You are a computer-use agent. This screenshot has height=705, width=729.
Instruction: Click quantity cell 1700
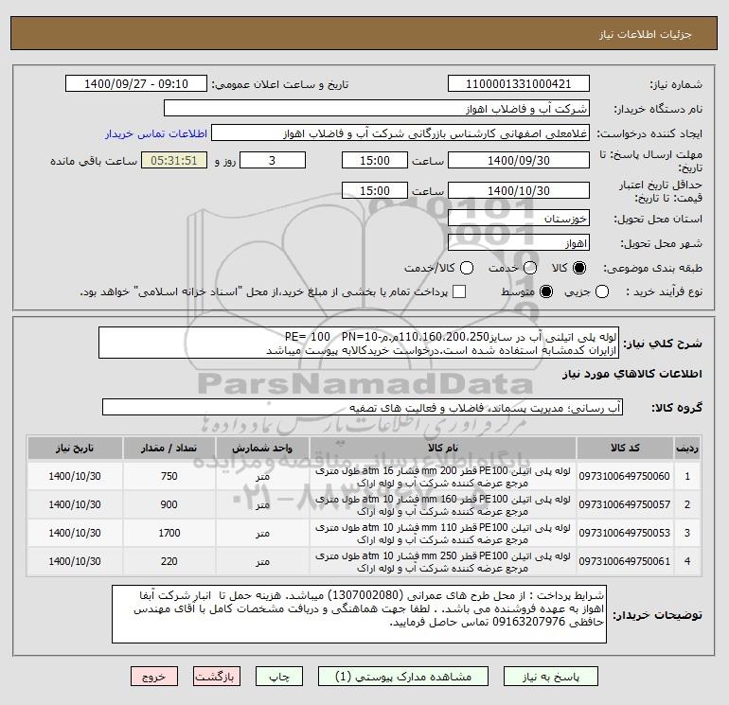pos(169,533)
